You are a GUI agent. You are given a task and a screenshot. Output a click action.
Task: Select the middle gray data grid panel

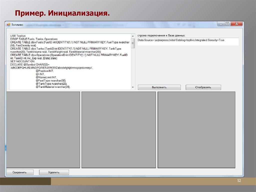pyautogui.click(x=119, y=130)
